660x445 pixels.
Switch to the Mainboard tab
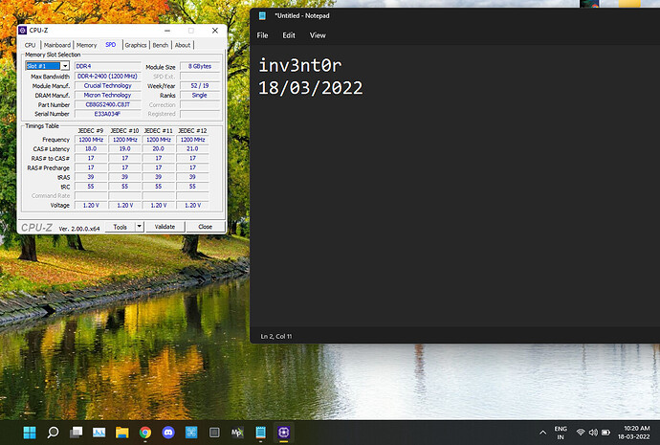[57, 45]
